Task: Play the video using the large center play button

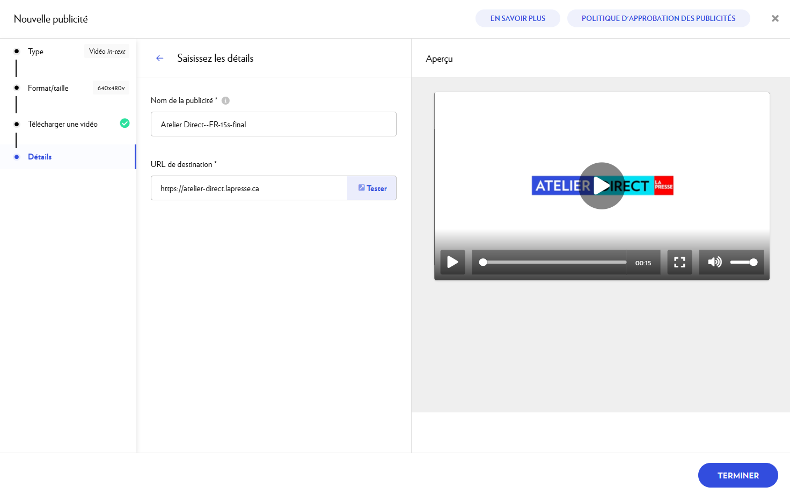Action: point(602,186)
